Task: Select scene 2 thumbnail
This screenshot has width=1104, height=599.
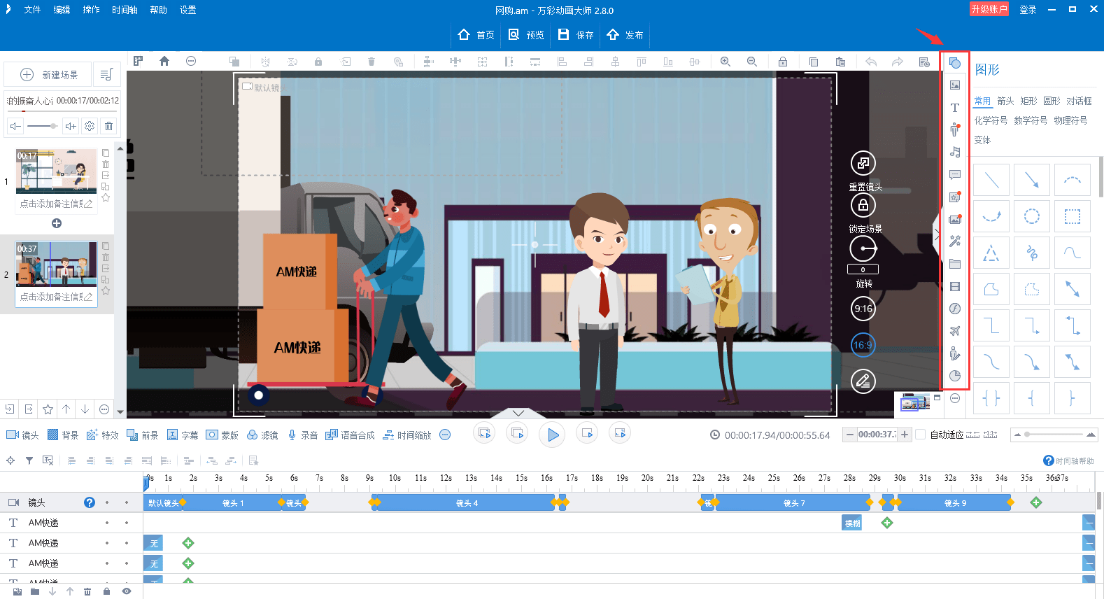Action: coord(57,265)
